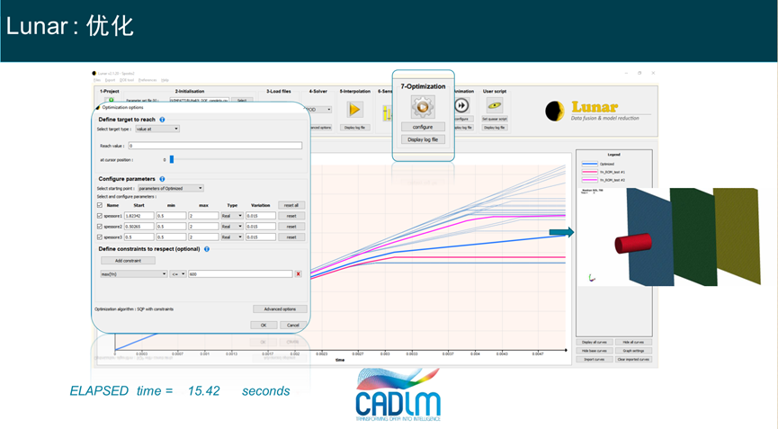Click the spessore1 Variation field 0.015
778x429 pixels.
[261, 216]
